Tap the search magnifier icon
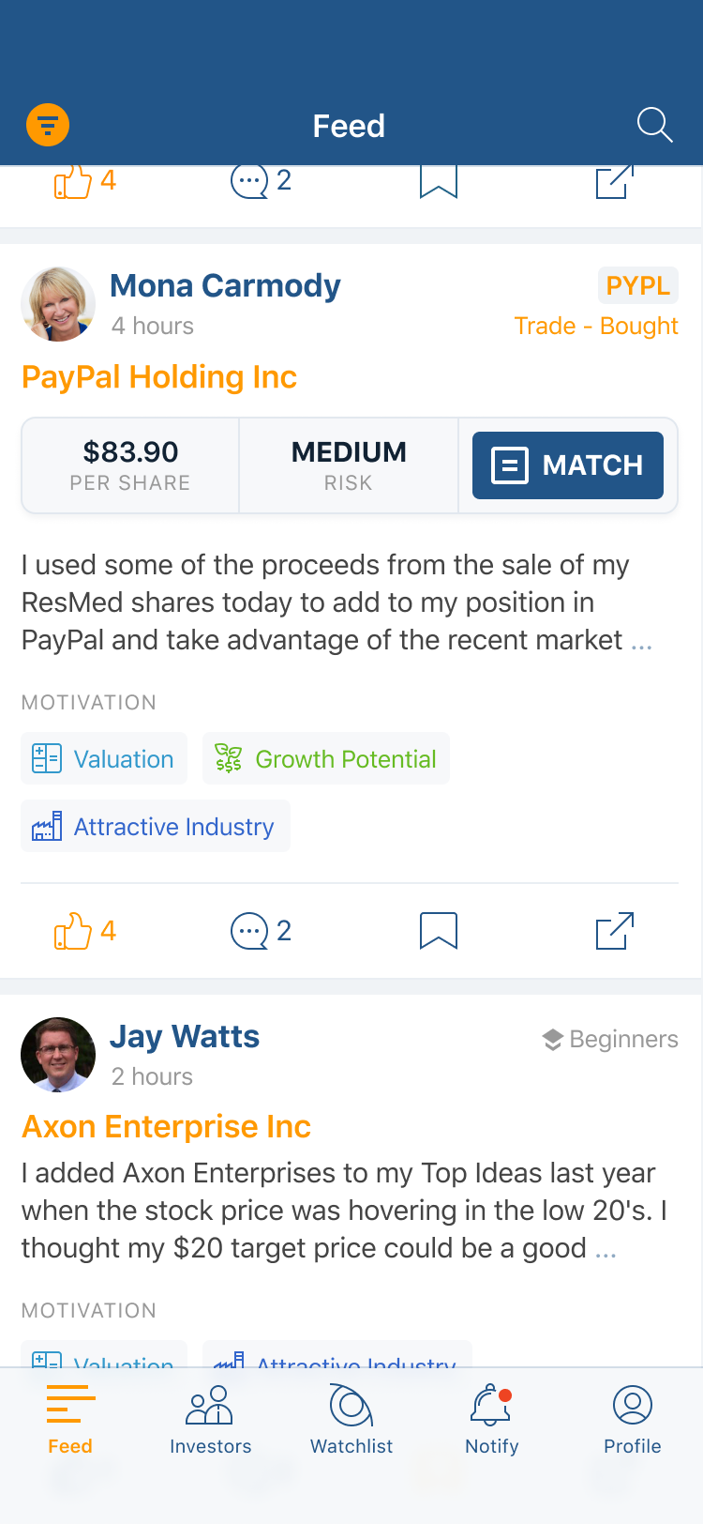The width and height of the screenshot is (703, 1524). (x=654, y=125)
